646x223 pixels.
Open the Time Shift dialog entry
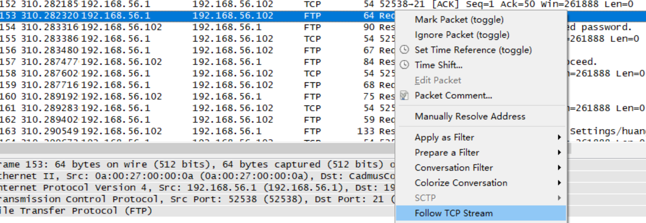(x=438, y=65)
